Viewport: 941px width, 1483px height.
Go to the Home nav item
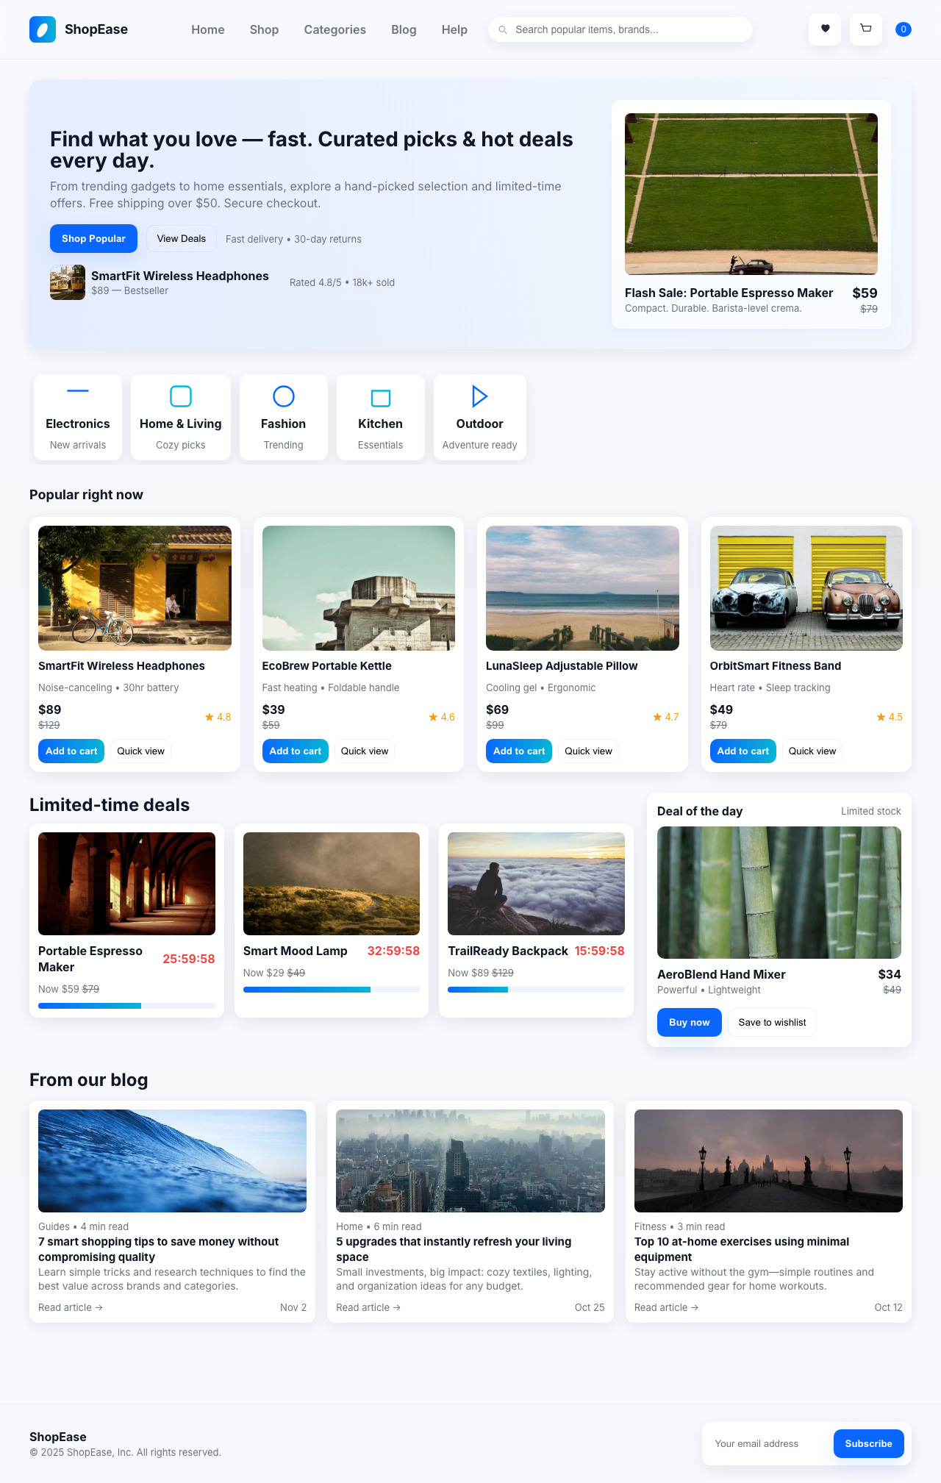click(208, 29)
